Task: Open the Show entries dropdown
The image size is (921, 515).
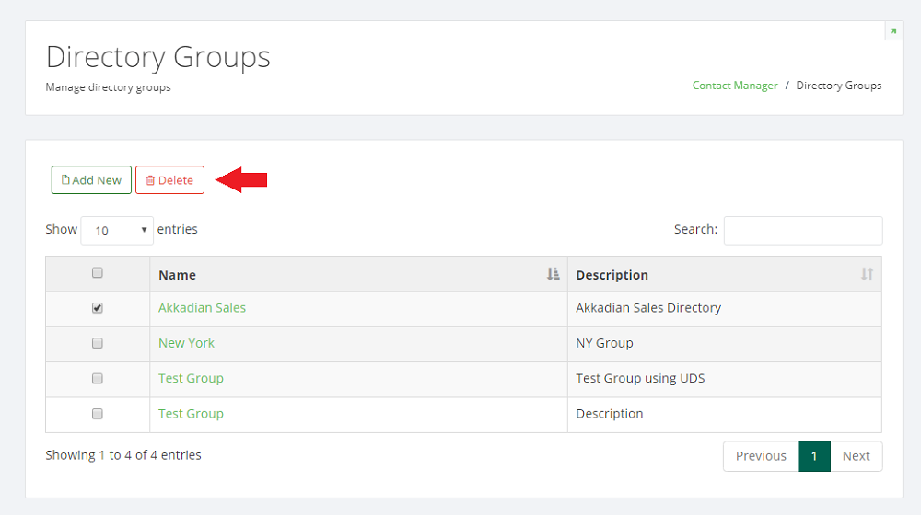Action: coord(117,230)
